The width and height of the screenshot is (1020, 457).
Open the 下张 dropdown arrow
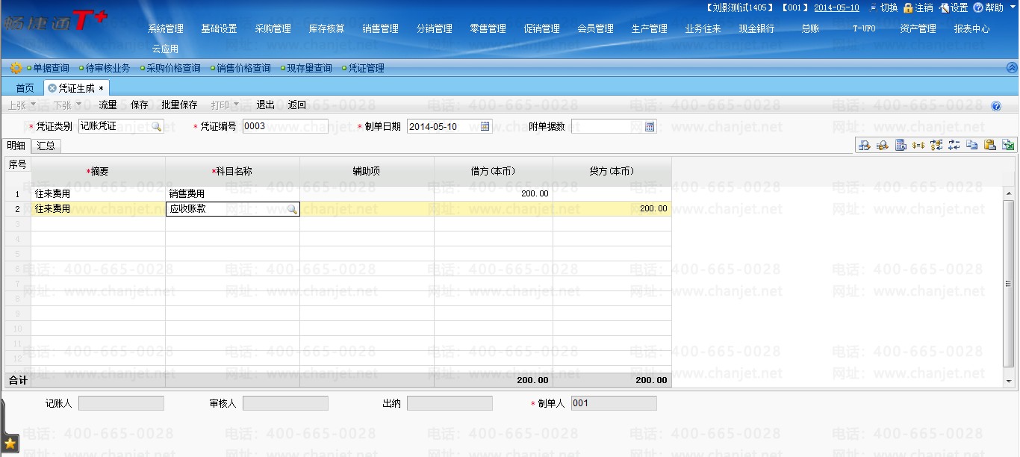[78, 105]
